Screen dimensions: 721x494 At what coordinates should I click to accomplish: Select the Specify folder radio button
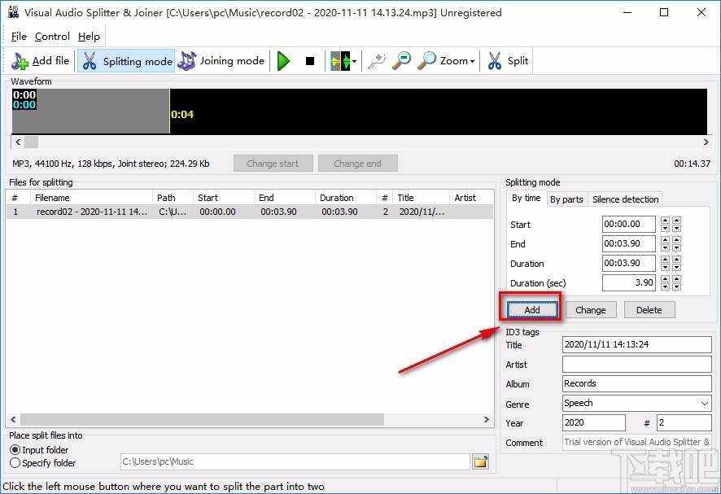pyautogui.click(x=15, y=463)
